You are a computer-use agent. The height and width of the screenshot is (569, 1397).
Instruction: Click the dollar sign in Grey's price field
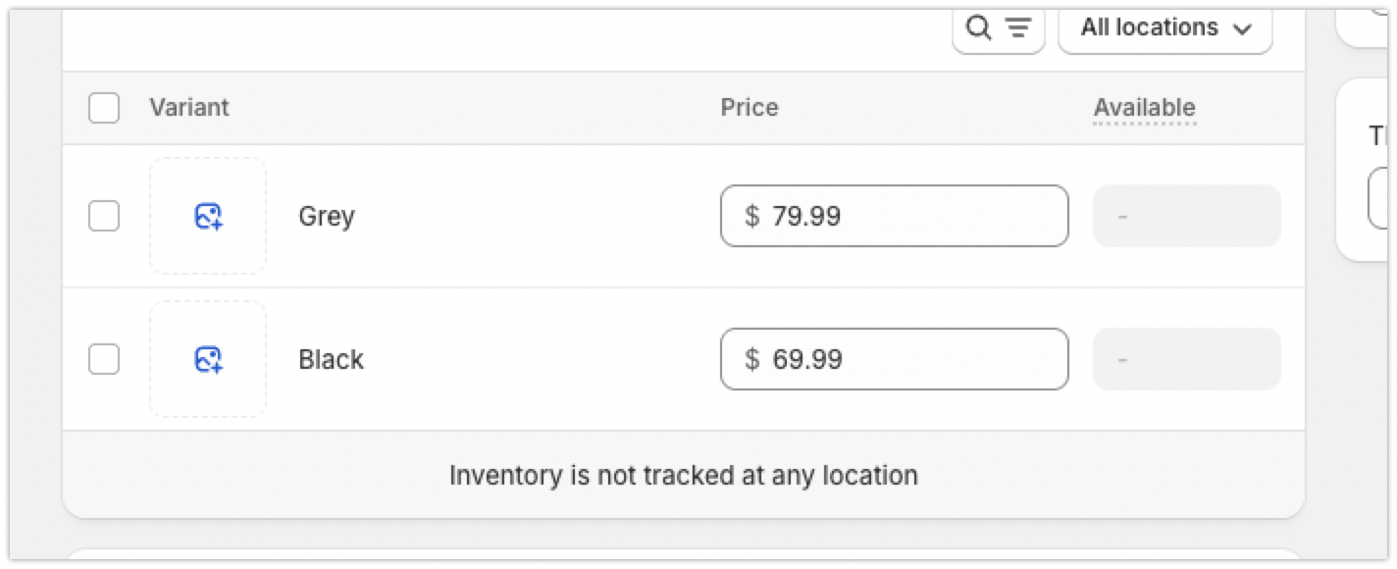pos(751,216)
